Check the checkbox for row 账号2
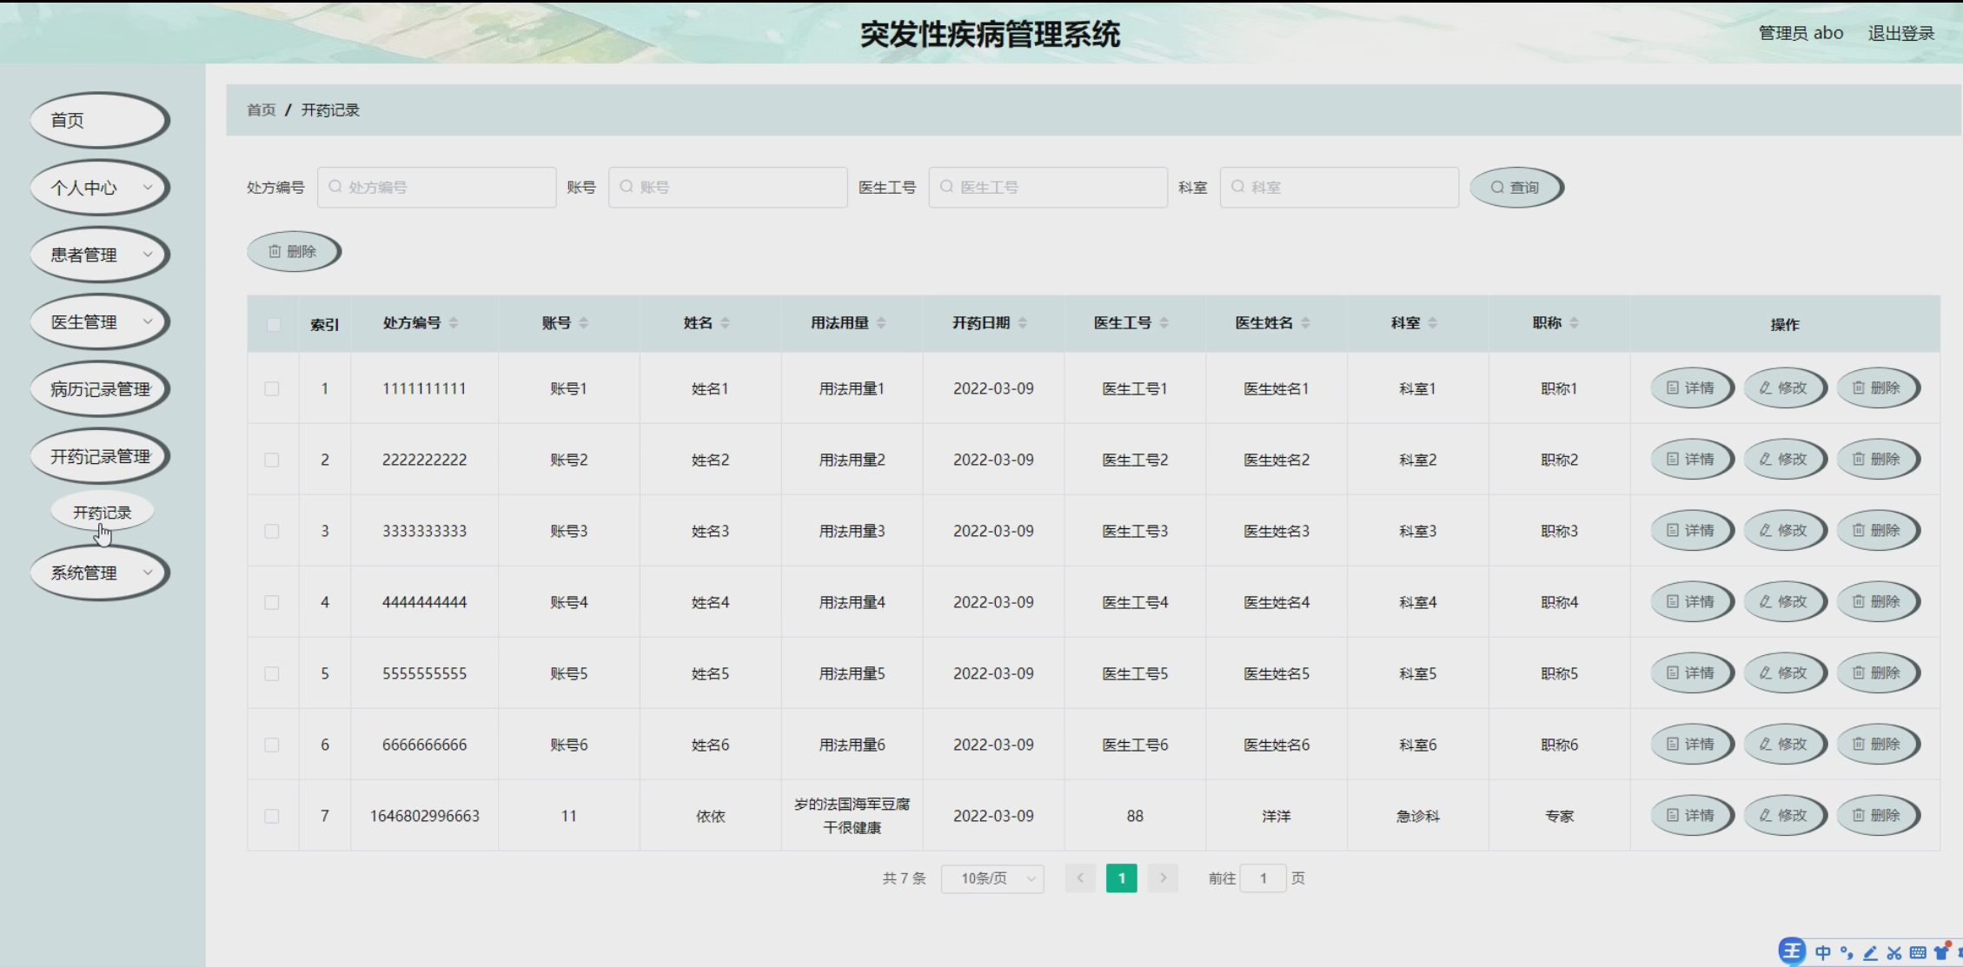 pos(272,460)
